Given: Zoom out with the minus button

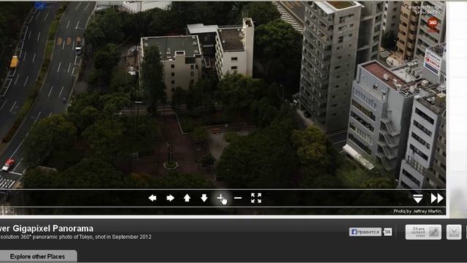Looking at the screenshot, I should click(x=238, y=198).
